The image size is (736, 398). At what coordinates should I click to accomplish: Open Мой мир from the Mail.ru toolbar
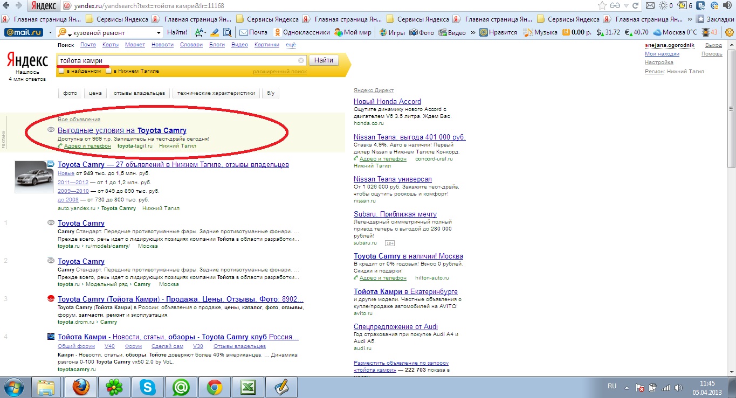tap(353, 32)
